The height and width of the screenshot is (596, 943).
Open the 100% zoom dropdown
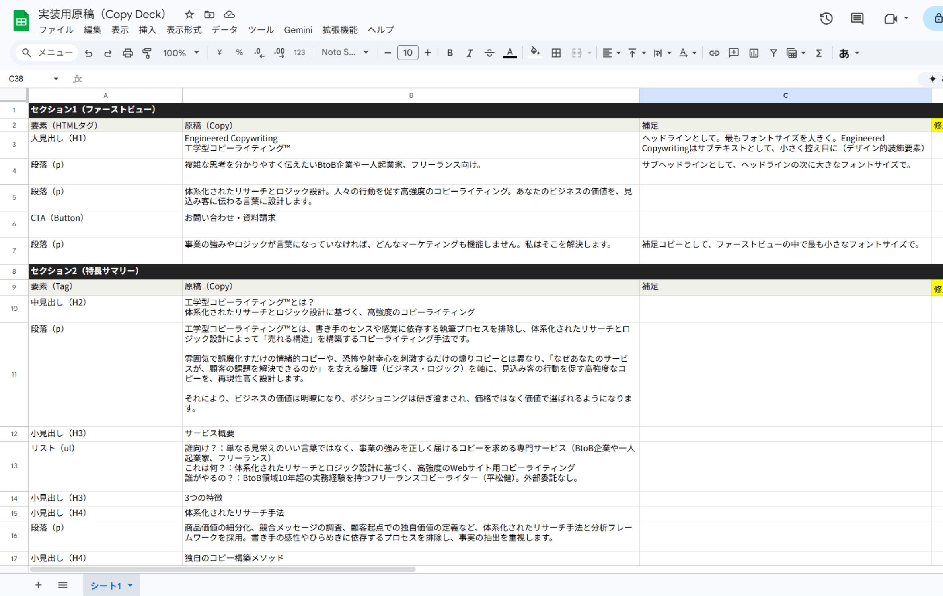click(181, 53)
